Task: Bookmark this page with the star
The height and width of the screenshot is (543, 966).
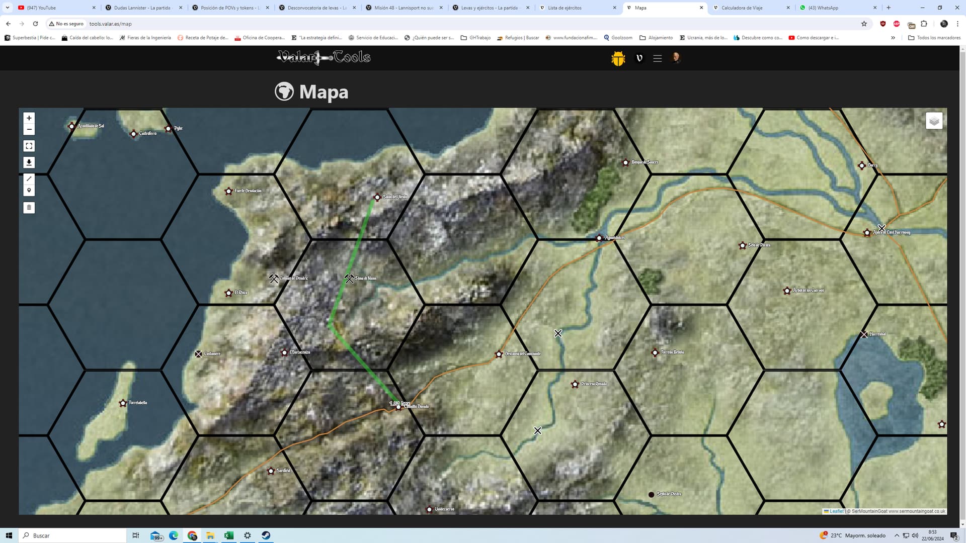Action: [864, 24]
